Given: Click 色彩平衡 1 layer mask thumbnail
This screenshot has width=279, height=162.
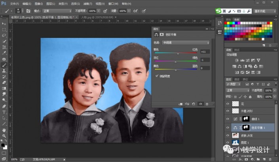Looking at the screenshot, I should pyautogui.click(x=246, y=128).
